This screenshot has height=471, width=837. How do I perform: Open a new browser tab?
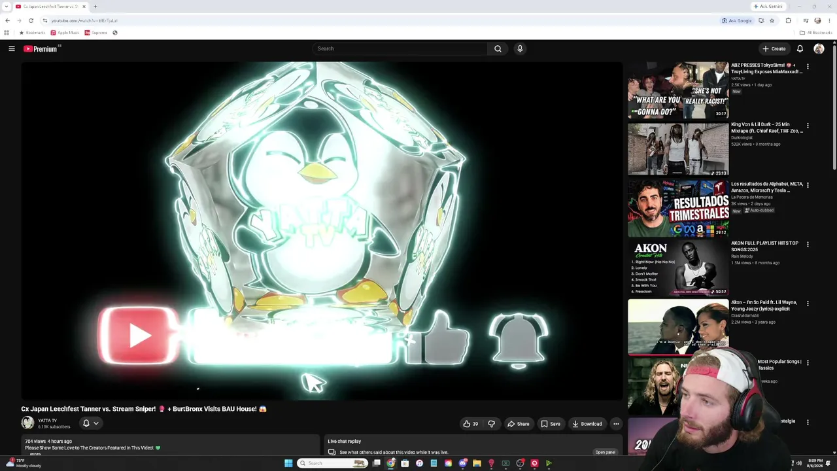95,7
